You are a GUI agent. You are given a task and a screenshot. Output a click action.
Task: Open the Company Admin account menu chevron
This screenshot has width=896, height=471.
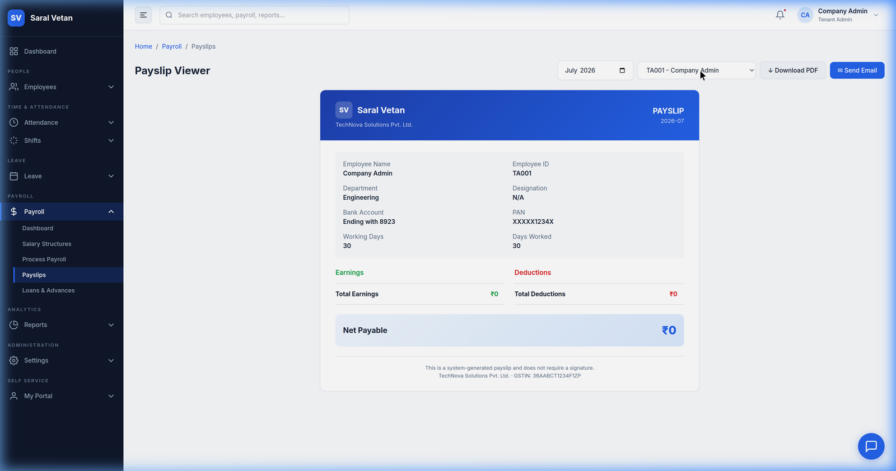click(x=876, y=15)
